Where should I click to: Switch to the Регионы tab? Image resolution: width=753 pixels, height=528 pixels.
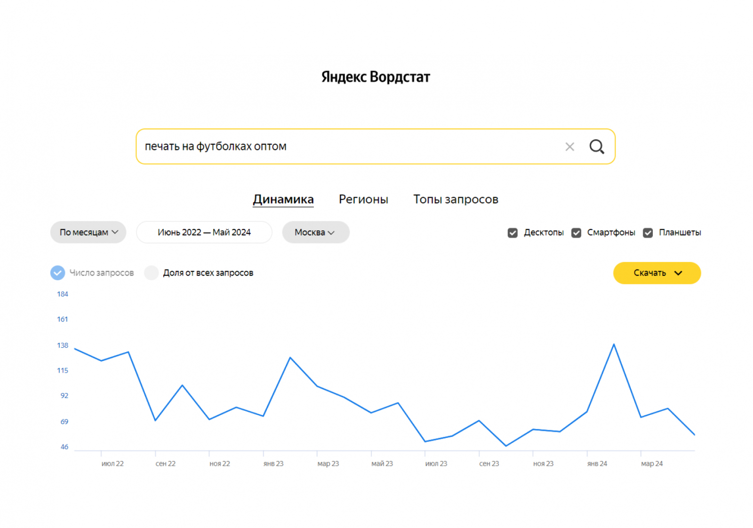(363, 199)
